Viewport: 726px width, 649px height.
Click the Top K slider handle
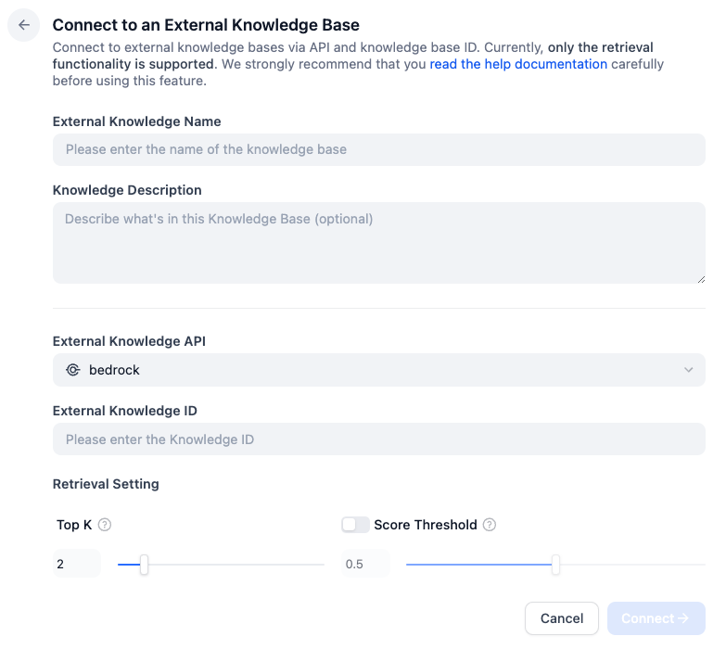(x=144, y=564)
